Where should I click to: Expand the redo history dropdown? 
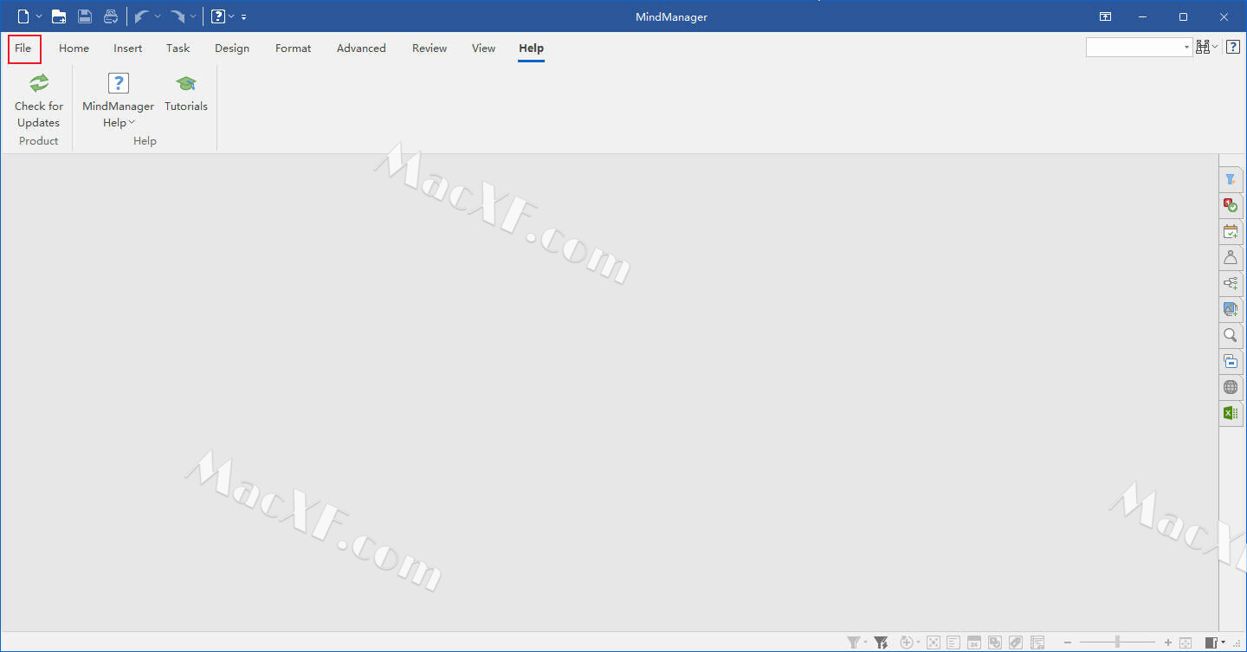pyautogui.click(x=193, y=16)
